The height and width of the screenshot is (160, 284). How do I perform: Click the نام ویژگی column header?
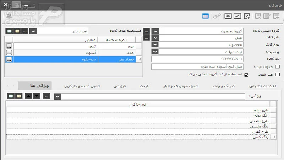point(138,104)
